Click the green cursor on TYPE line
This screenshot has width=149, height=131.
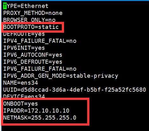point(5,6)
